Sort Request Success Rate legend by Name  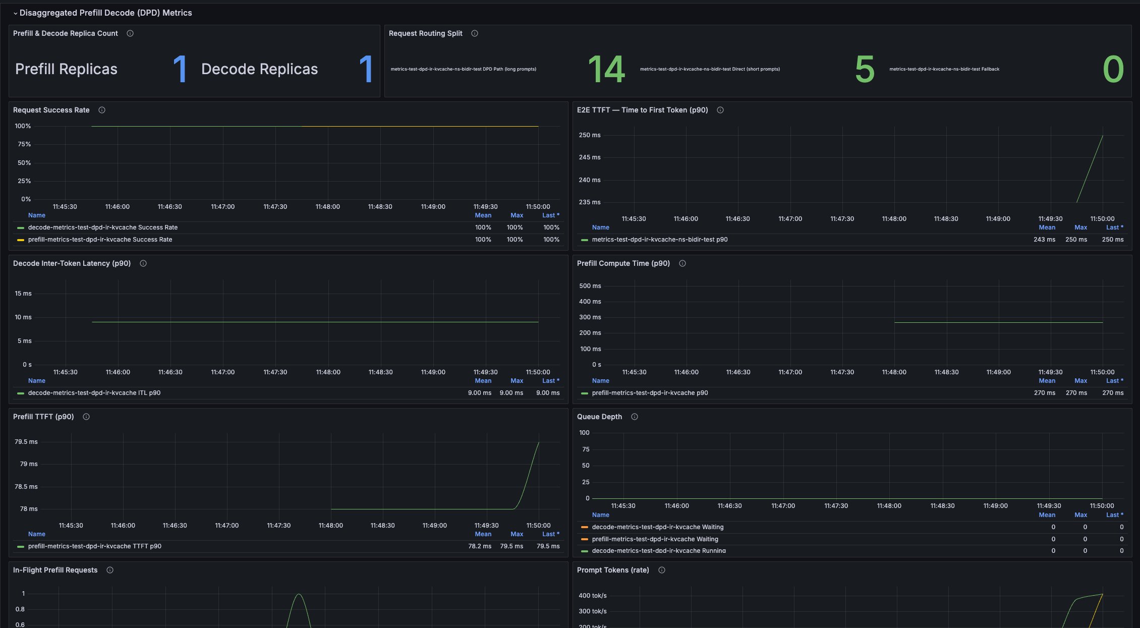(37, 215)
